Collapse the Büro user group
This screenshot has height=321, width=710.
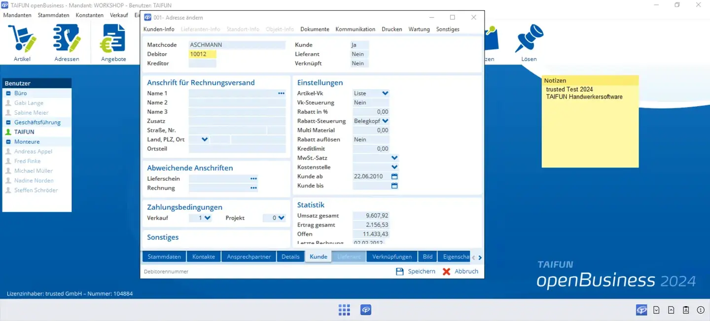8,93
